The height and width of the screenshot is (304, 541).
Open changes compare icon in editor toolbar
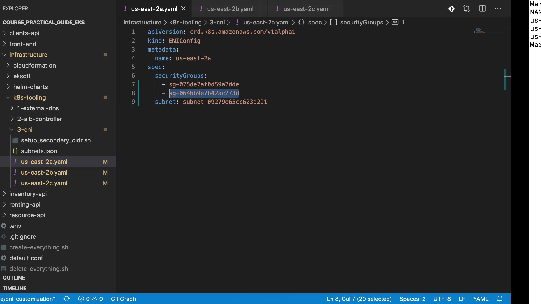click(x=466, y=9)
